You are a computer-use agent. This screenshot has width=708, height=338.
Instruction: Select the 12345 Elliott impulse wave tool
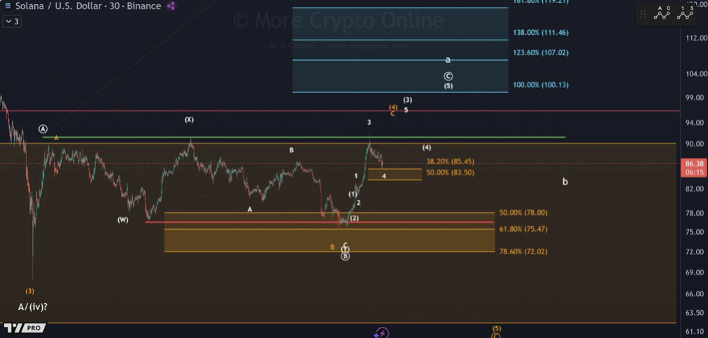point(685,13)
